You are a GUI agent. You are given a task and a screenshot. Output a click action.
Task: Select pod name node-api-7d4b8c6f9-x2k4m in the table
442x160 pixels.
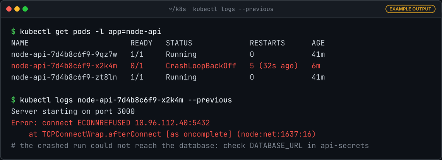pos(64,66)
